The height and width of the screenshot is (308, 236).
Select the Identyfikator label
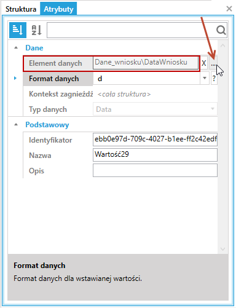click(50, 140)
